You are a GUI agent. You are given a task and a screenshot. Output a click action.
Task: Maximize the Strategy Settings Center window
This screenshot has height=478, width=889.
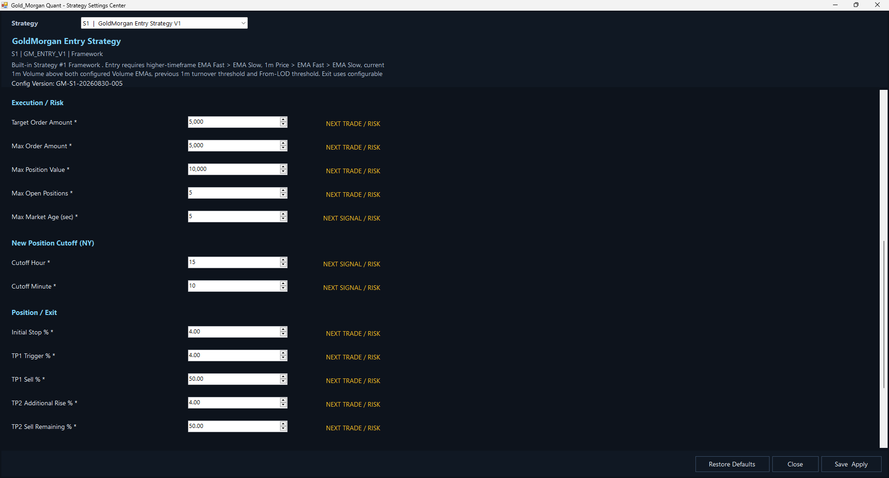(x=856, y=5)
